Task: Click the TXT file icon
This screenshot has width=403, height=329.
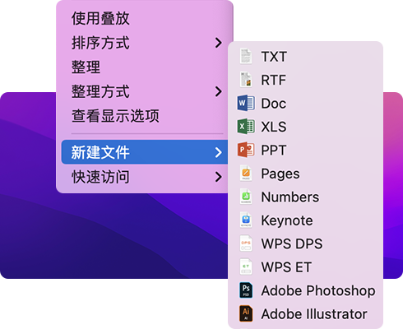Action: tap(246, 57)
